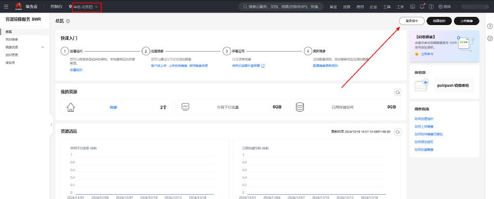Click the smiley feedback icon in right sidebar
The height and width of the screenshot is (199, 494).
pos(490,38)
